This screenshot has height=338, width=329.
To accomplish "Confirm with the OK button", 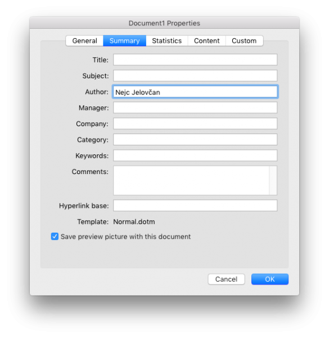I will tap(270, 279).
